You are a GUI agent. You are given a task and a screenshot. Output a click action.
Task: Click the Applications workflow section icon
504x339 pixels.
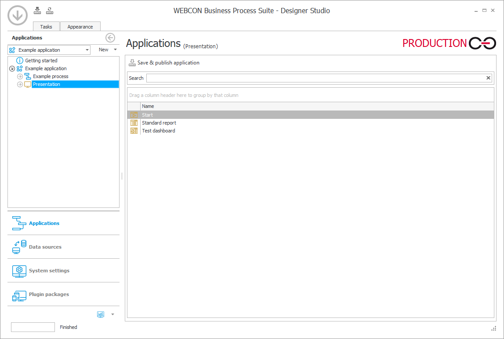tap(19, 223)
